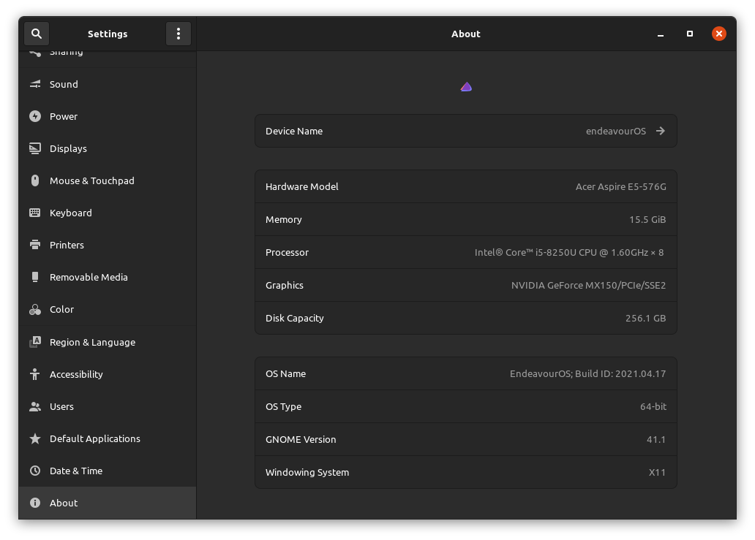The height and width of the screenshot is (540, 755).
Task: Click the Users people icon
Action: click(35, 406)
